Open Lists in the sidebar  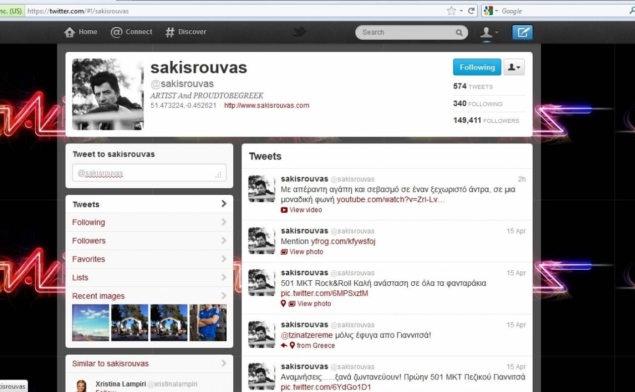click(x=149, y=277)
